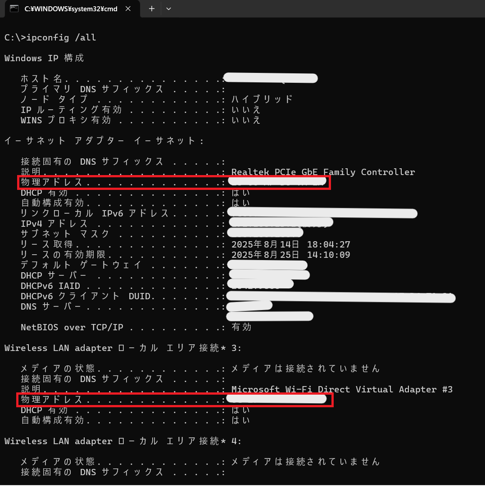Expand the new tab profile dropdown chevron

pyautogui.click(x=168, y=9)
